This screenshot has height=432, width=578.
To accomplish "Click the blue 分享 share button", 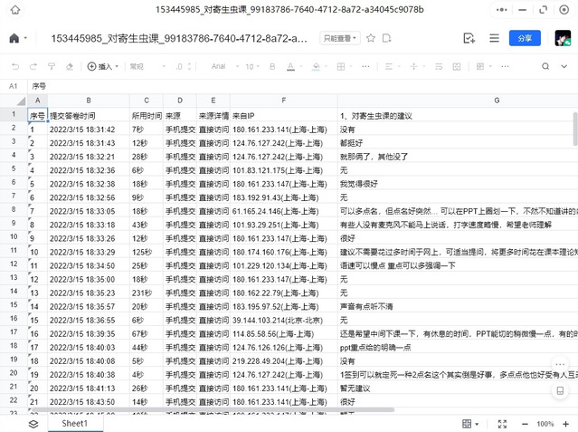I will 526,39.
